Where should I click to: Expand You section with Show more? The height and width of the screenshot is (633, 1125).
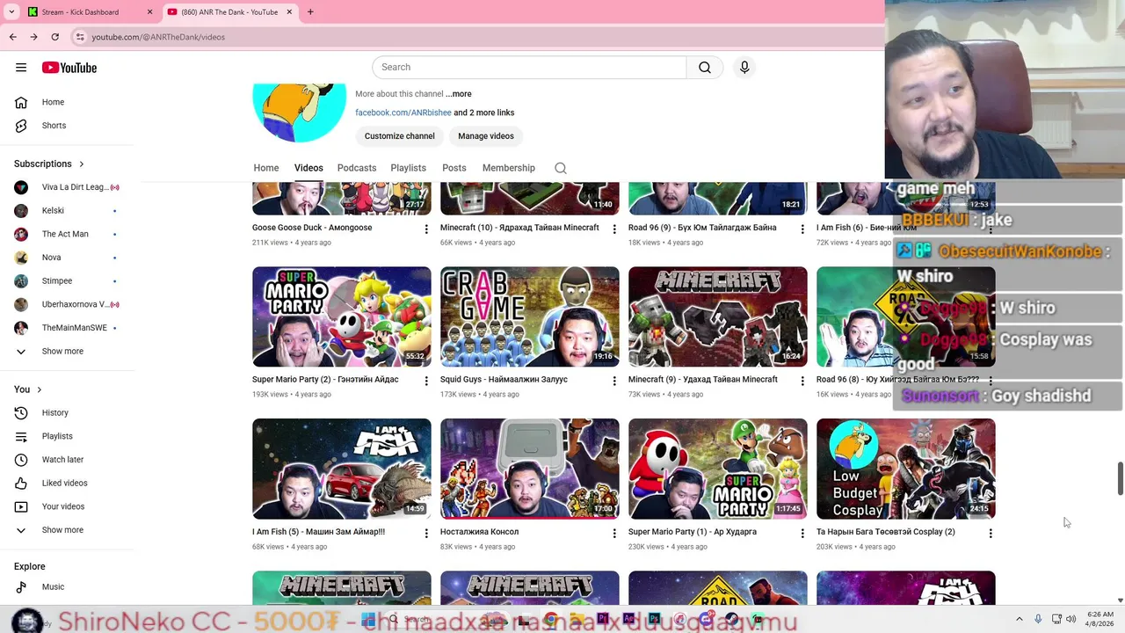coord(69,530)
